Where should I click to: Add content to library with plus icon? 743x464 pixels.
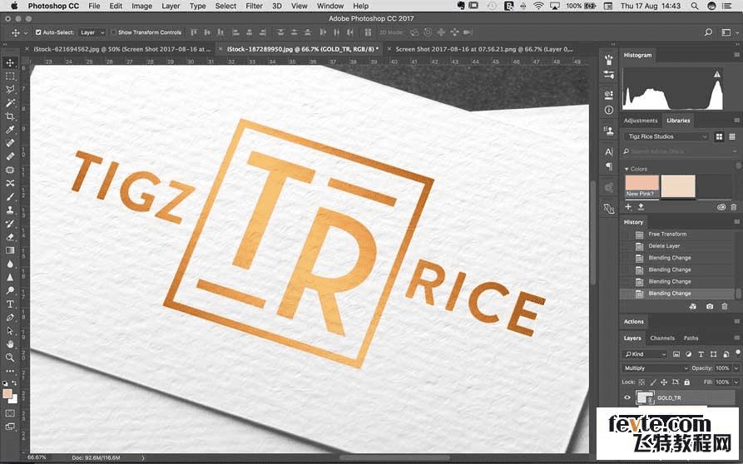628,207
